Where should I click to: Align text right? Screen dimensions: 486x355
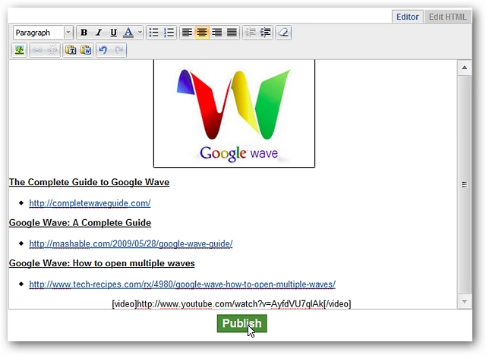[216, 33]
